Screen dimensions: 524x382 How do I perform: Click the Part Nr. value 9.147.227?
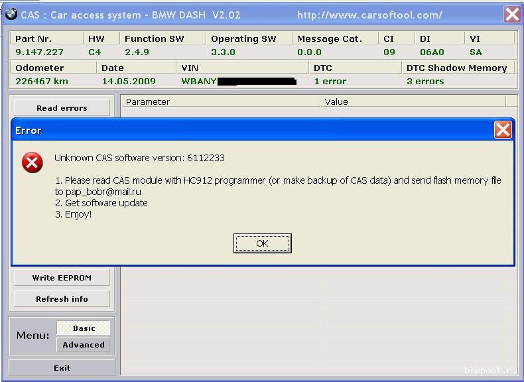click(40, 52)
